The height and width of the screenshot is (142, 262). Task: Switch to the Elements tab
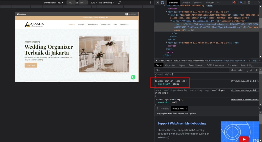tap(173, 3)
